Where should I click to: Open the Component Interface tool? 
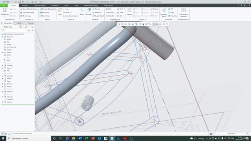184,13
